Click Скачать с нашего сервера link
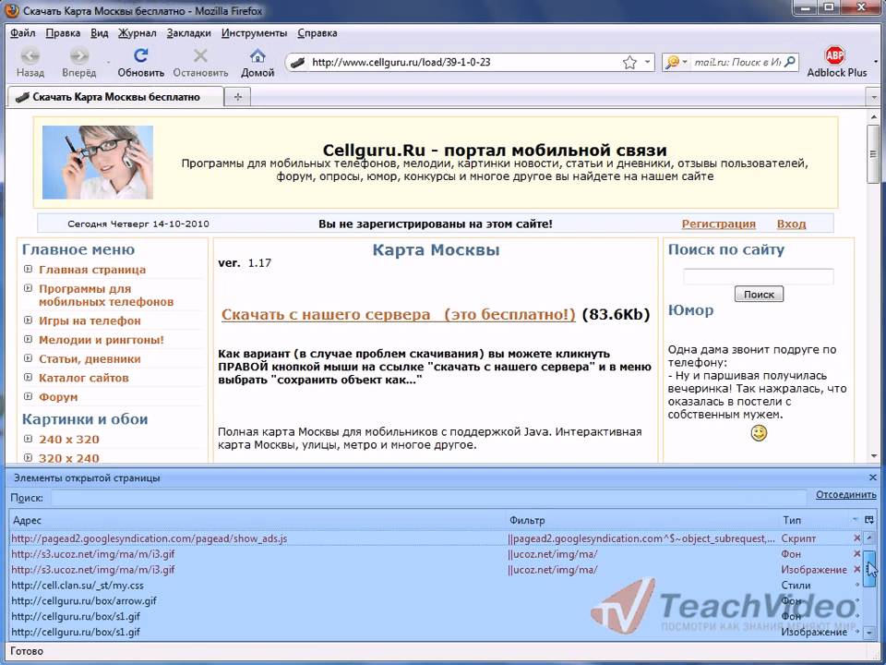Viewport: 886px width, 665px height. 399,314
